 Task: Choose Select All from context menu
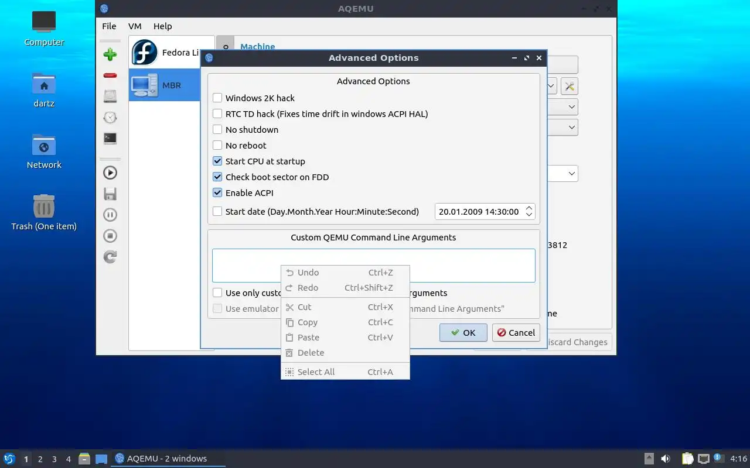pos(345,372)
